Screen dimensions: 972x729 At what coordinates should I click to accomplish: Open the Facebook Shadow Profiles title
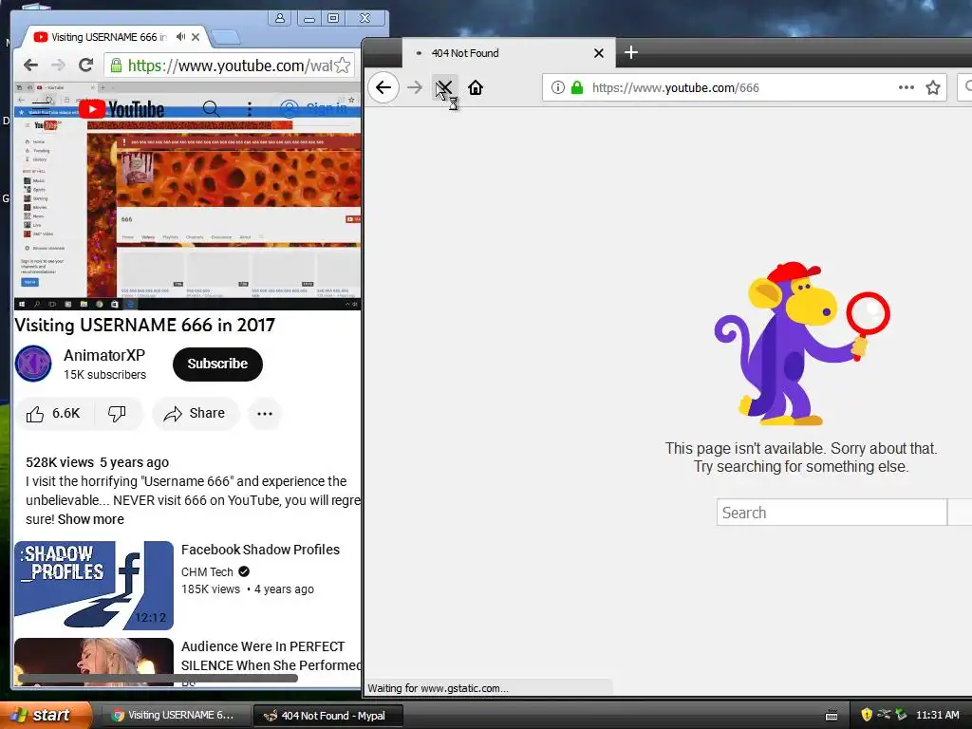coord(260,550)
